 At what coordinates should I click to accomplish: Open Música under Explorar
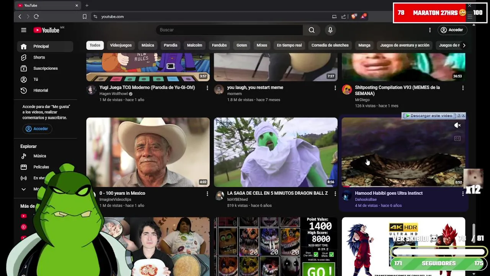[45, 156]
